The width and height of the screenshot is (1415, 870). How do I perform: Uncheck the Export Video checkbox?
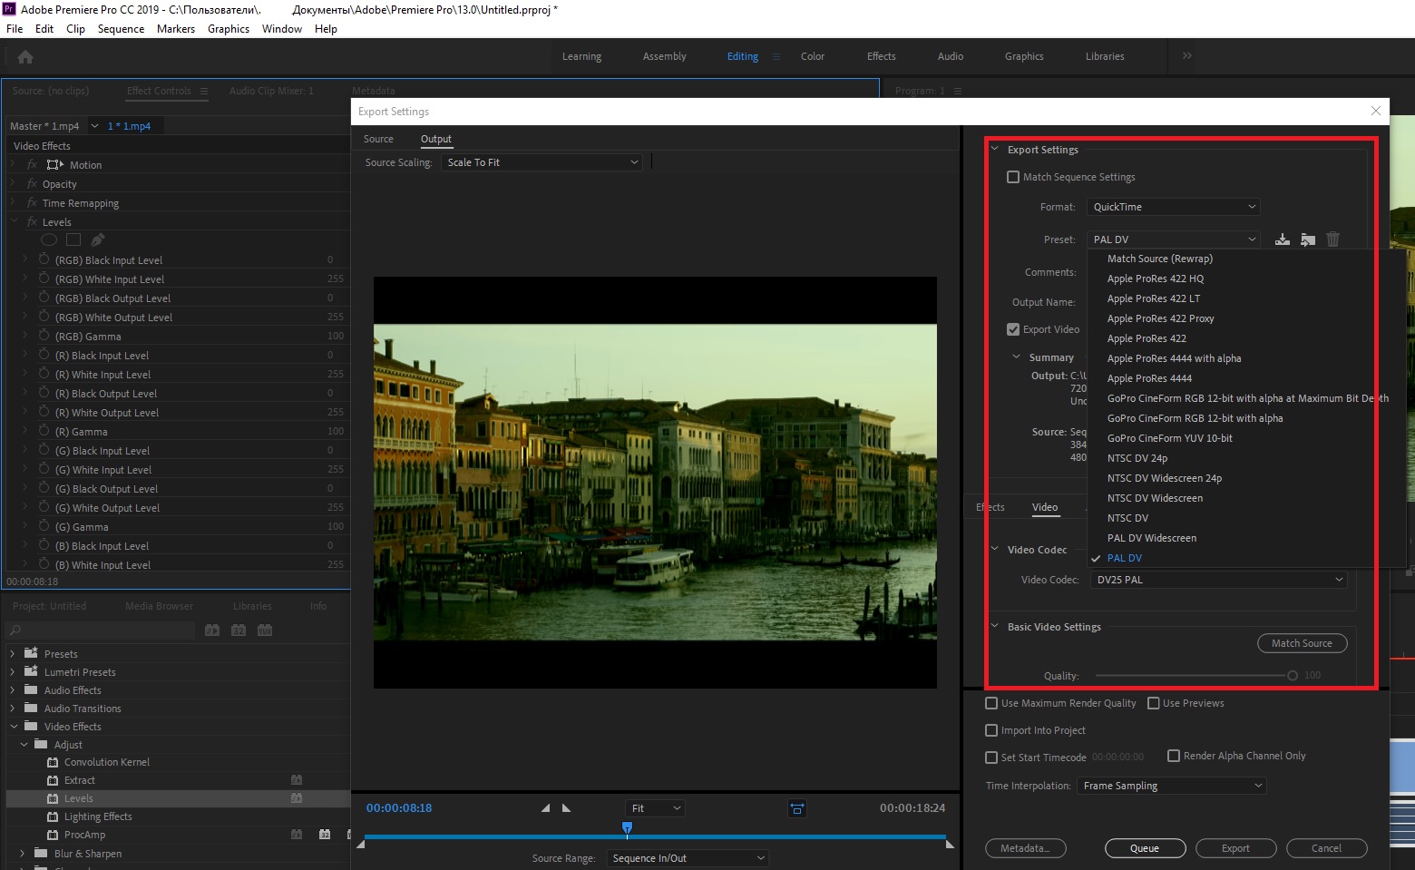coord(1013,329)
